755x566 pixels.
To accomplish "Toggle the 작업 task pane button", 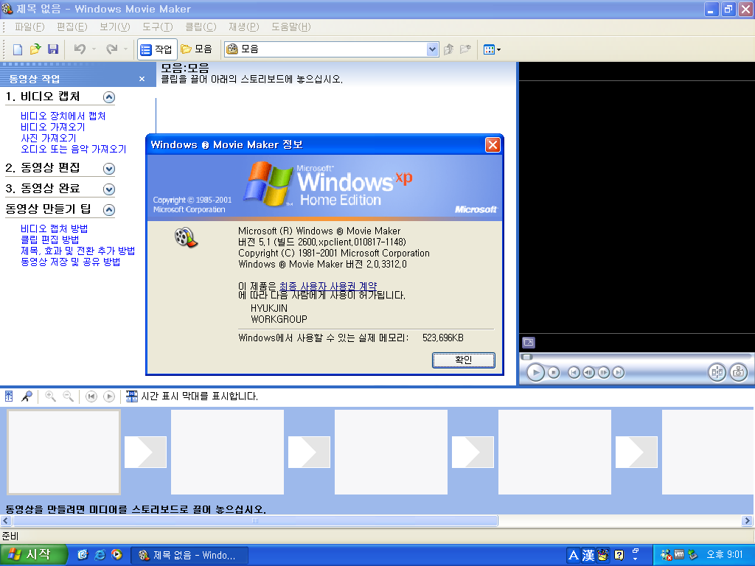I will point(157,49).
